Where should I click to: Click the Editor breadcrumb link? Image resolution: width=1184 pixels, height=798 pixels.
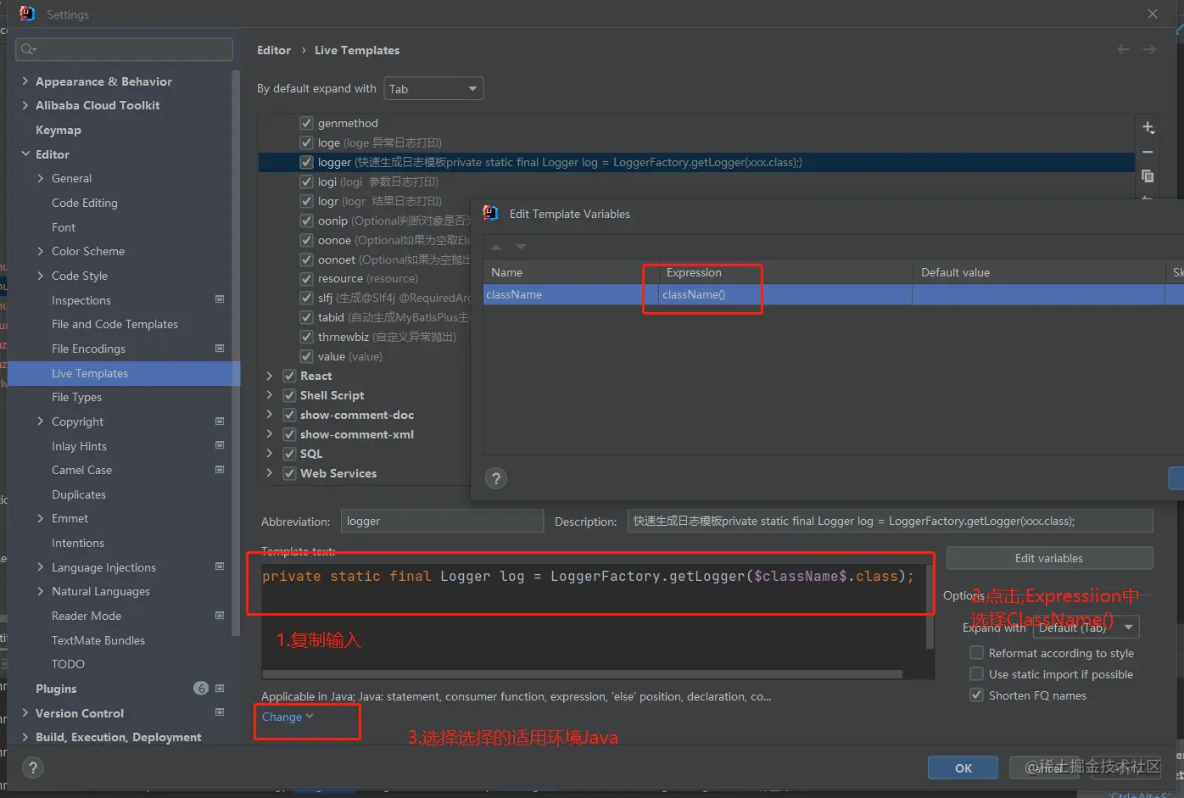tap(274, 50)
